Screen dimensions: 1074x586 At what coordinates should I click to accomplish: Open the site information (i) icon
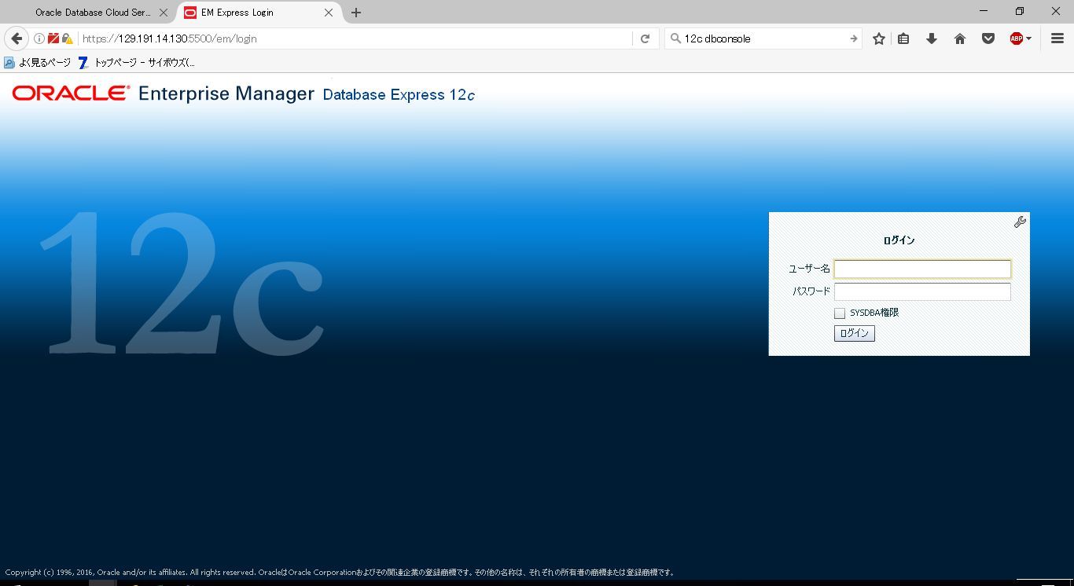point(39,38)
